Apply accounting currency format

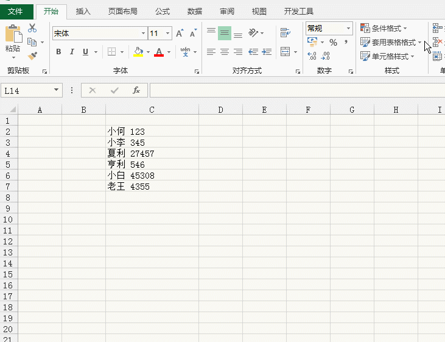(312, 42)
